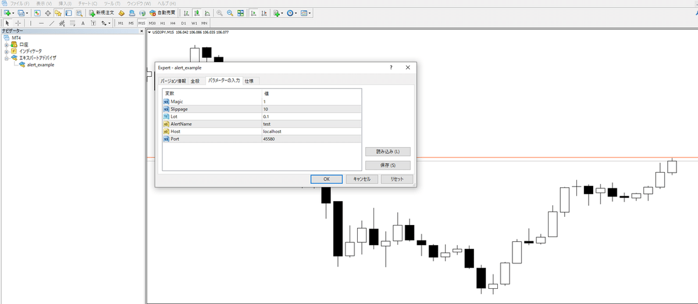Open the arrows objects dropdown
Viewport: 698px width, 304px height.
pos(105,23)
